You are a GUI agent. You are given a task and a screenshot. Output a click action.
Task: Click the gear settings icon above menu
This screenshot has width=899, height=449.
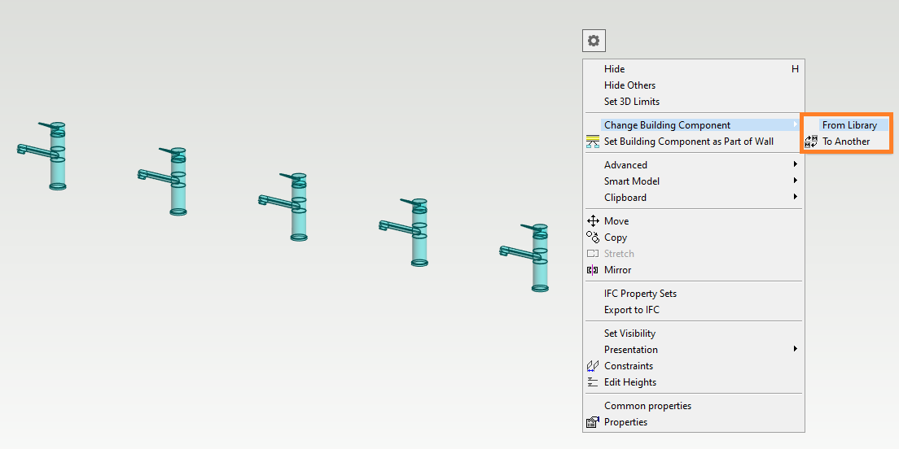(594, 41)
